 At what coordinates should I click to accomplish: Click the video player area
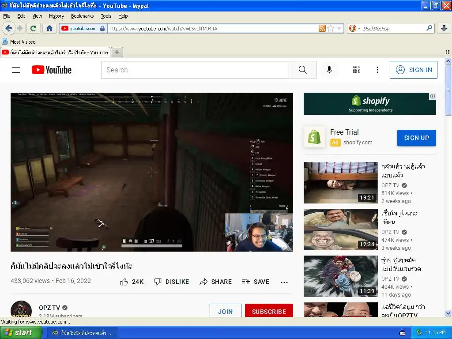[x=152, y=172]
